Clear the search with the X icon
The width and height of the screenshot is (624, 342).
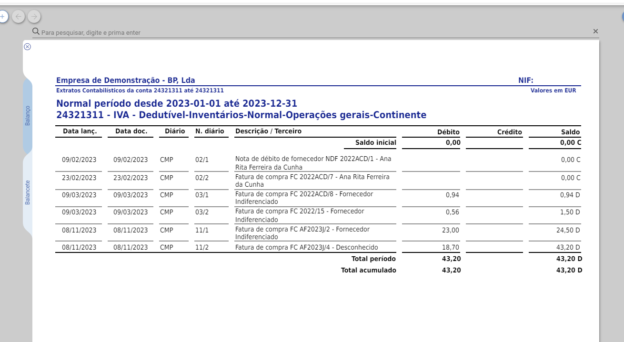coord(595,31)
